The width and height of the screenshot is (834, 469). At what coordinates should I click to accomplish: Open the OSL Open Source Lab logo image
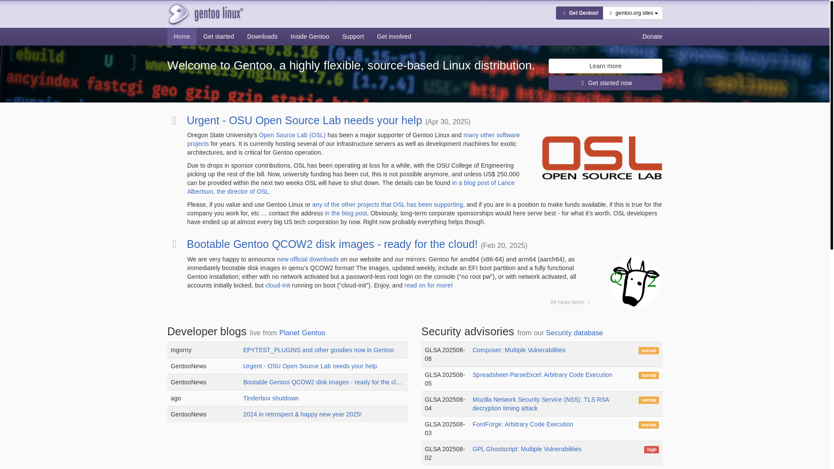[602, 158]
